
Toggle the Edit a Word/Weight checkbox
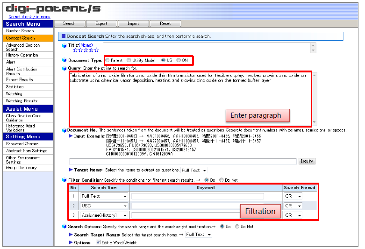98,242
